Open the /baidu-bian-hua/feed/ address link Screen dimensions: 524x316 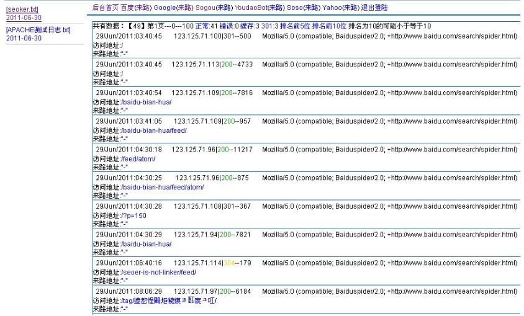pos(154,130)
